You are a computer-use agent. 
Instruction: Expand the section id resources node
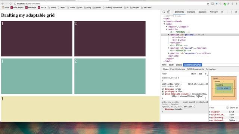tap(168, 53)
